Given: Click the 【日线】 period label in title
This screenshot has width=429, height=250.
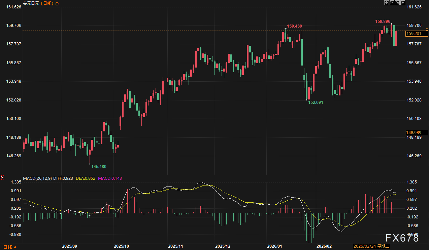Looking at the screenshot, I should (47, 3).
